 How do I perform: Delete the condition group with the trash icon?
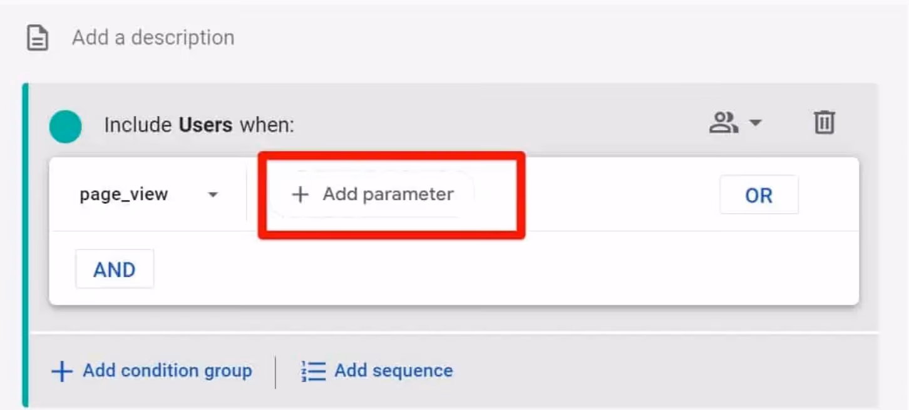tap(824, 122)
